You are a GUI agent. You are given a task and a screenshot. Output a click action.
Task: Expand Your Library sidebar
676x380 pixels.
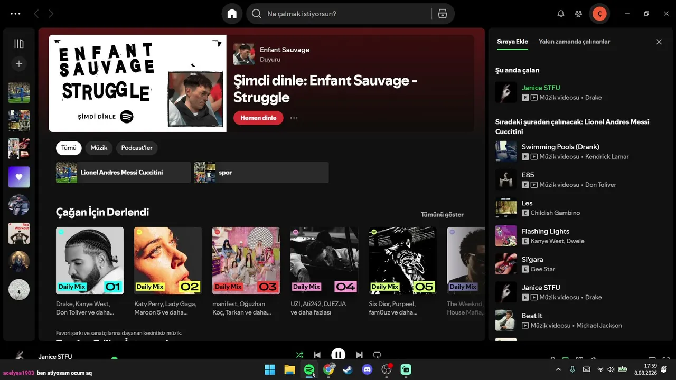pos(19,44)
